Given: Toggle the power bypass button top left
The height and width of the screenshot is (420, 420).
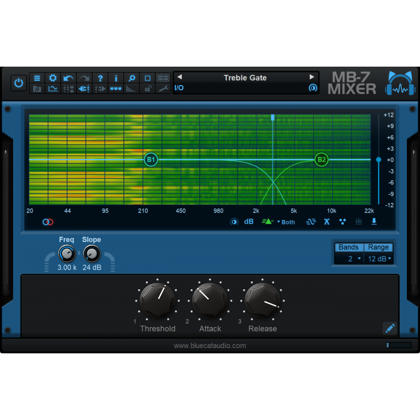Looking at the screenshot, I should (x=18, y=83).
